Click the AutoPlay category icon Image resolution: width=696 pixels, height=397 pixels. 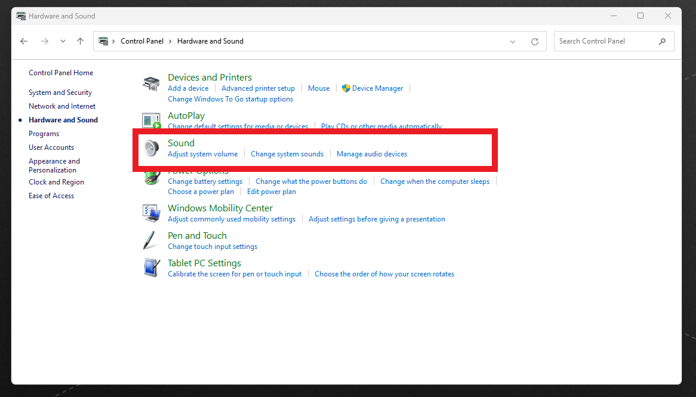[151, 121]
